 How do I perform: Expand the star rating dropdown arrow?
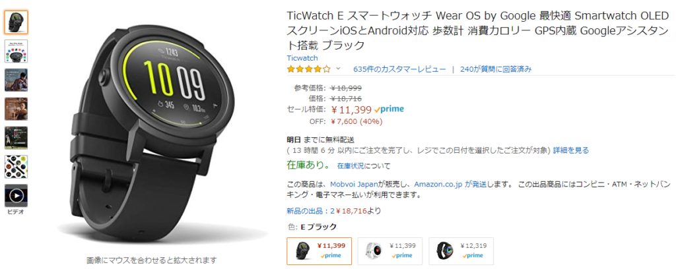[x=338, y=69]
